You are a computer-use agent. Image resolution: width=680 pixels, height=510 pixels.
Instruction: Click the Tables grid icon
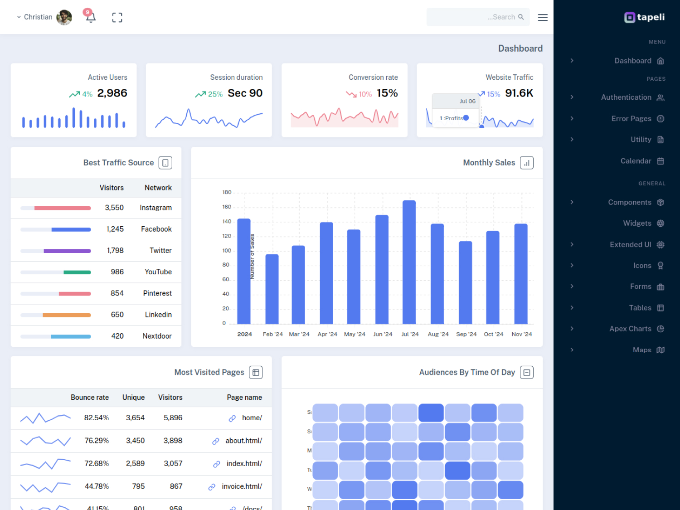click(661, 308)
